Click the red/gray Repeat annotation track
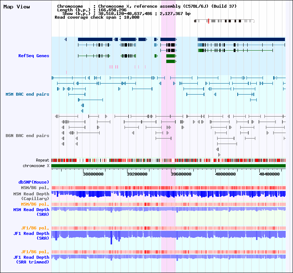 point(168,160)
